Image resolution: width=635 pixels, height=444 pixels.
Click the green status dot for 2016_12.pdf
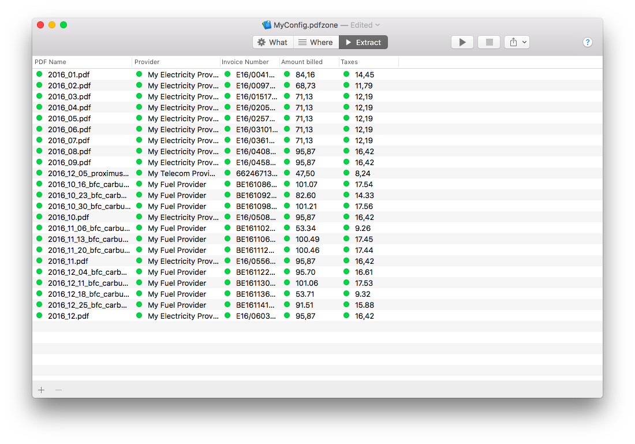[39, 315]
